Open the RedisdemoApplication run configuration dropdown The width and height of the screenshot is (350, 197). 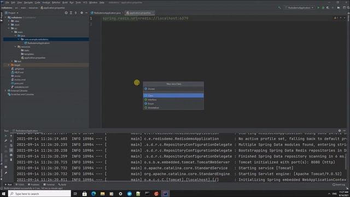click(299, 8)
